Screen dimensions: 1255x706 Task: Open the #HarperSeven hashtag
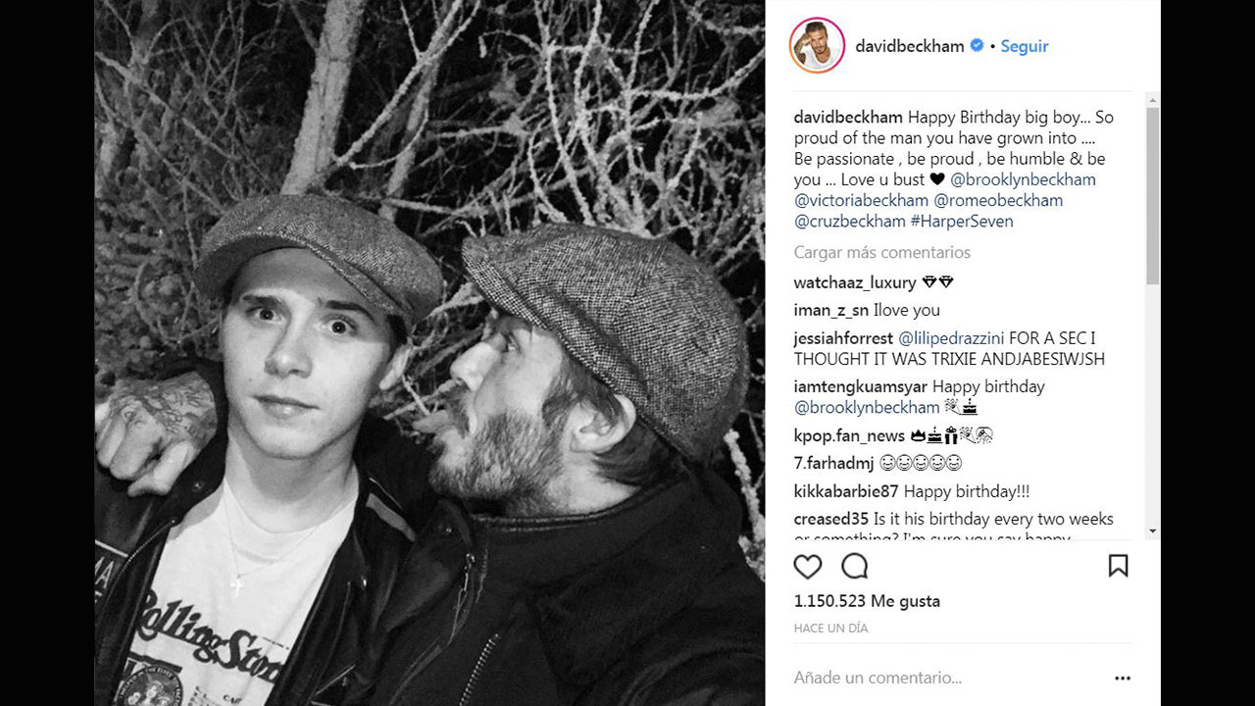pos(962,221)
